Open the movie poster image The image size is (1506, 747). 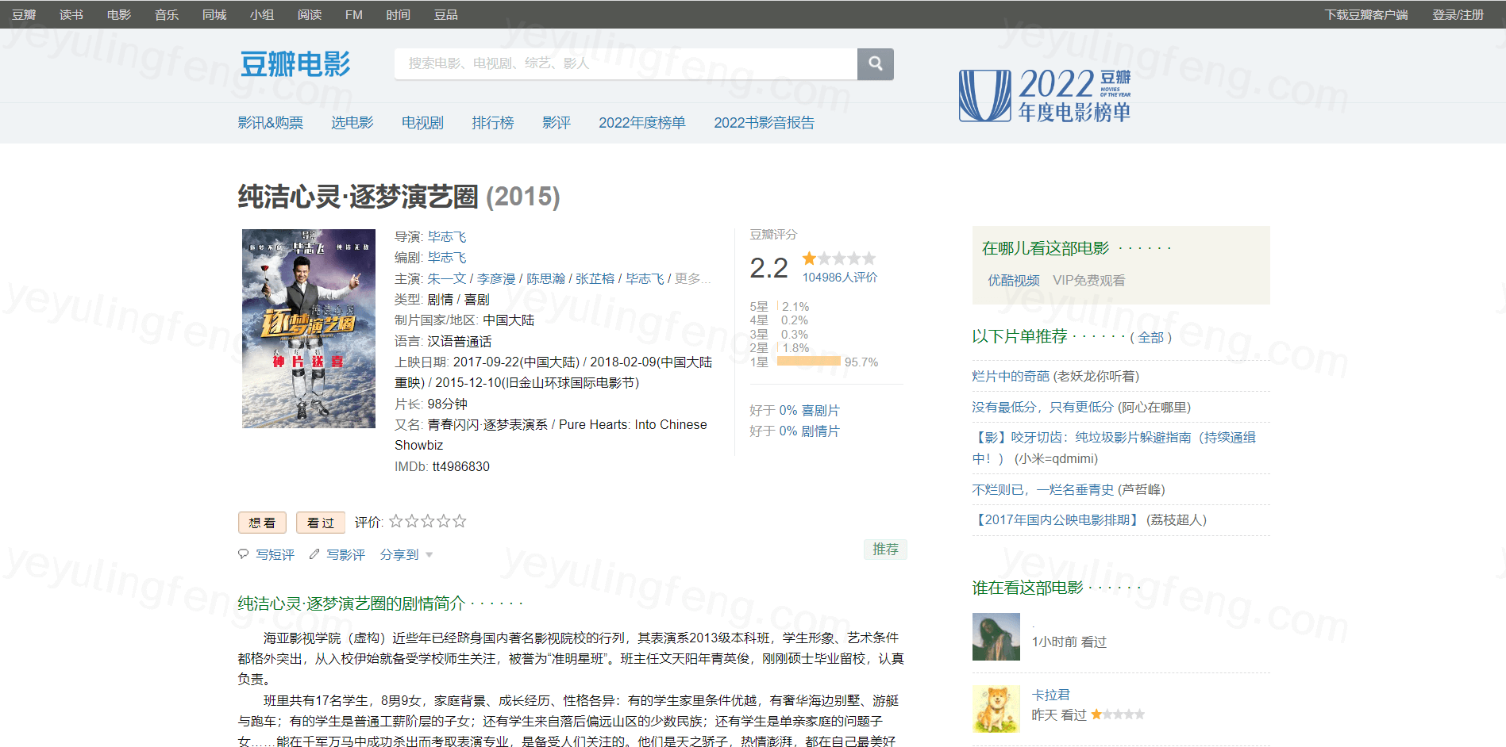pyautogui.click(x=309, y=328)
